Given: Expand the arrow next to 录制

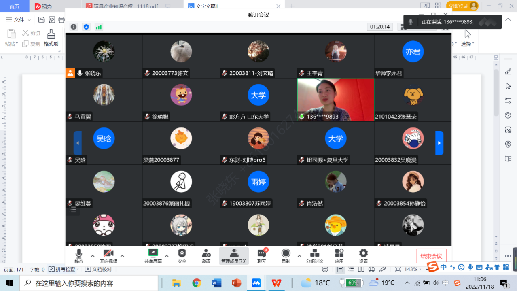Looking at the screenshot, I should [299, 256].
